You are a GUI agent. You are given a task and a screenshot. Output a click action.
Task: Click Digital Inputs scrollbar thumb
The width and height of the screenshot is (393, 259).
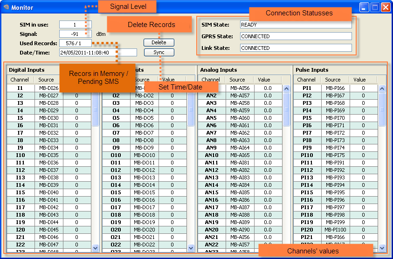95,109
